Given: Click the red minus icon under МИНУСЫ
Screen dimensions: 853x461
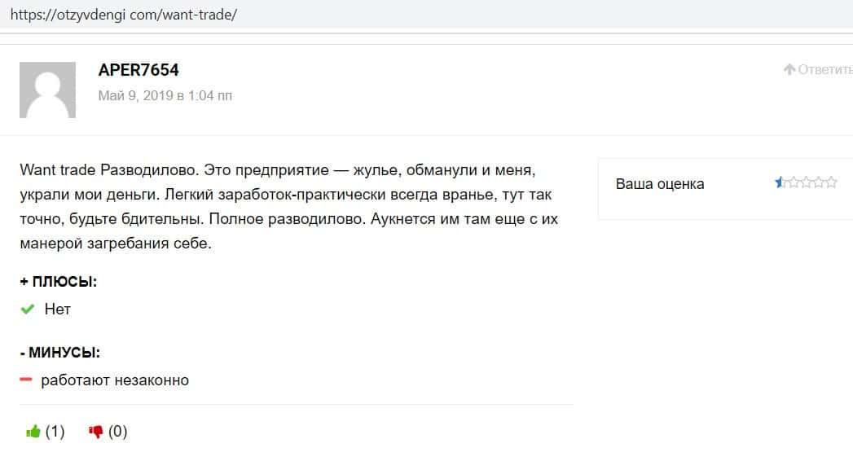Looking at the screenshot, I should (26, 380).
